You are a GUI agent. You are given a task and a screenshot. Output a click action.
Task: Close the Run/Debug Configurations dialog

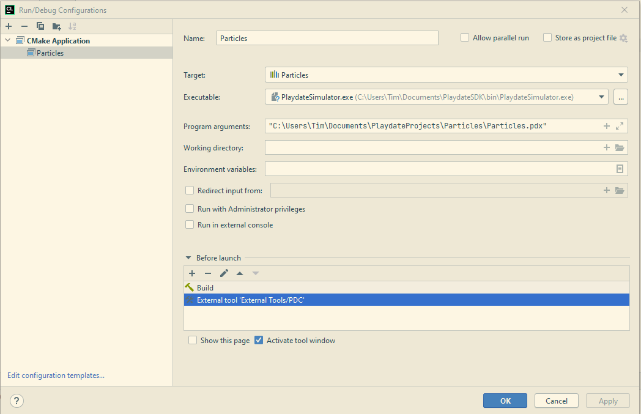tap(624, 10)
